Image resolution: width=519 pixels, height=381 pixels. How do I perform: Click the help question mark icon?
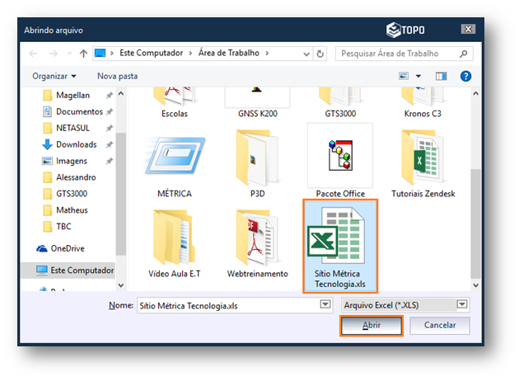click(465, 76)
